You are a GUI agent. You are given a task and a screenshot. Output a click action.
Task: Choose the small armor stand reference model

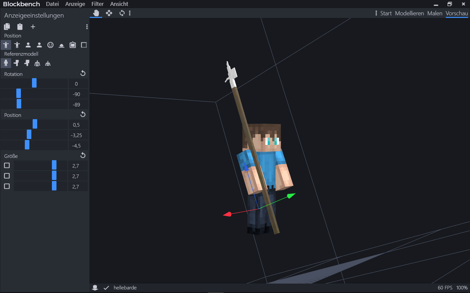(x=48, y=63)
